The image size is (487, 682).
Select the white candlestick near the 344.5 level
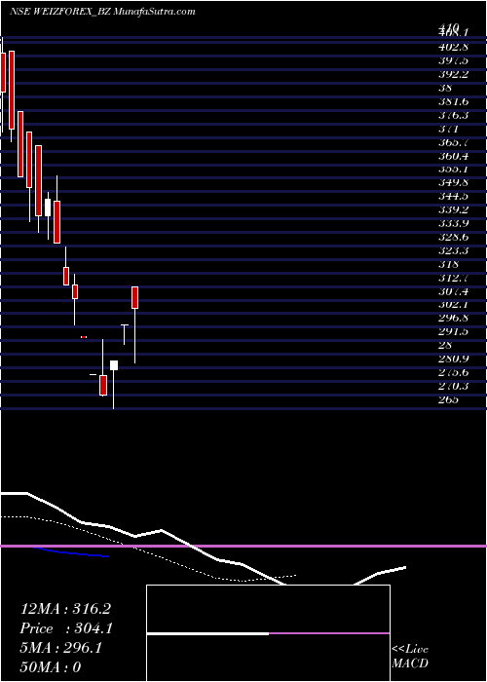48,208
